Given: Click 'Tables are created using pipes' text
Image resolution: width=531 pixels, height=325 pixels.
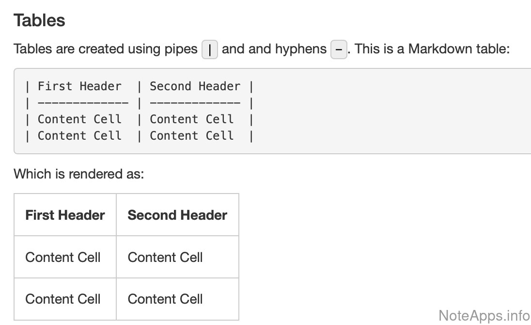Looking at the screenshot, I should point(106,49).
